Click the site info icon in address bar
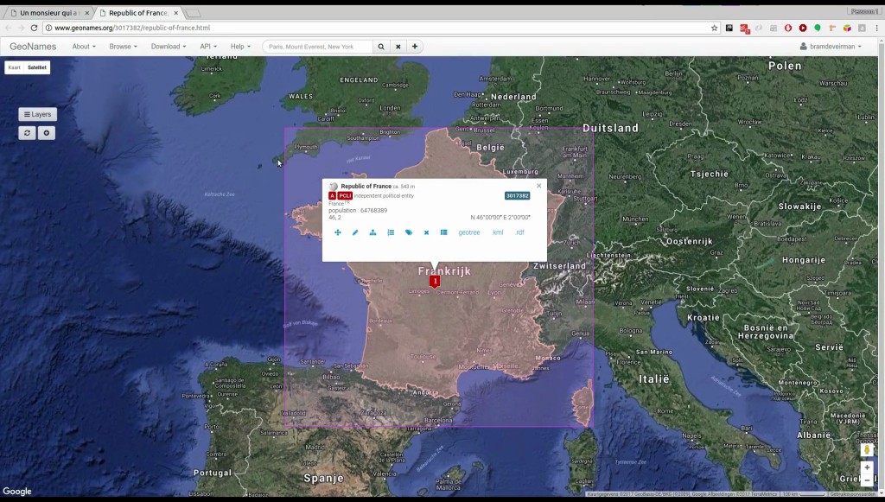The height and width of the screenshot is (502, 885). click(x=48, y=28)
